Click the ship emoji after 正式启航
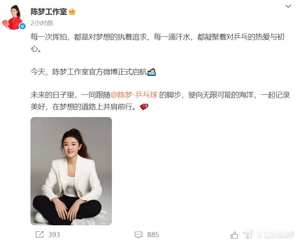Image resolution: width=297 pixels, height=242 pixels. (x=152, y=72)
